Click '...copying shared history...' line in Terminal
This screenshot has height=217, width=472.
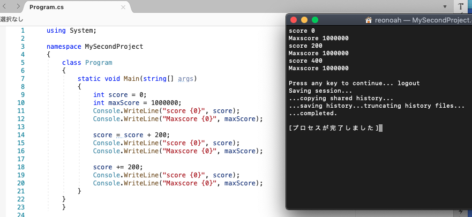click(x=341, y=99)
